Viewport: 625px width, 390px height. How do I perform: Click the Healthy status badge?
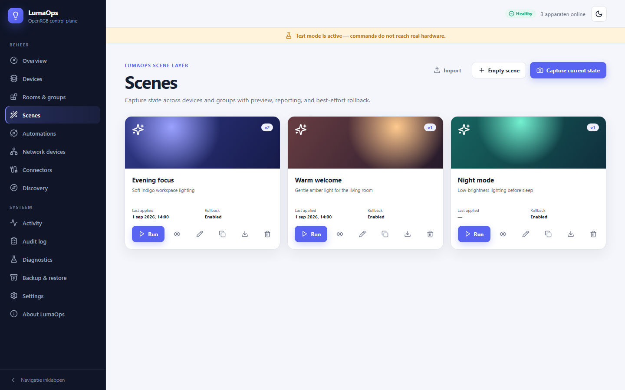[x=520, y=14]
